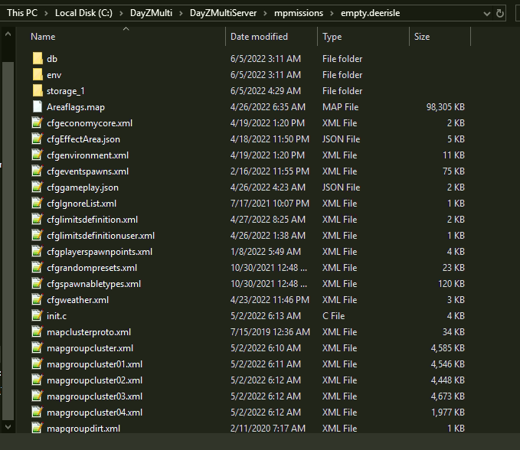This screenshot has width=520, height=450.
Task: Select the cfgweather.xml file name
Action: pos(77,300)
